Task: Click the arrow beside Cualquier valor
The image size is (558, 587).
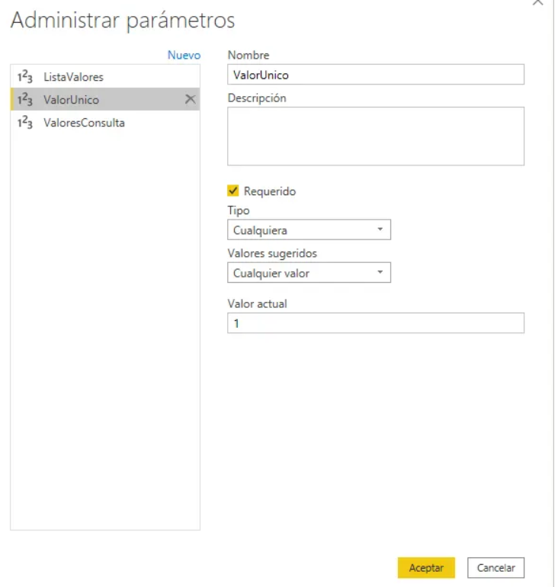Action: coord(380,273)
